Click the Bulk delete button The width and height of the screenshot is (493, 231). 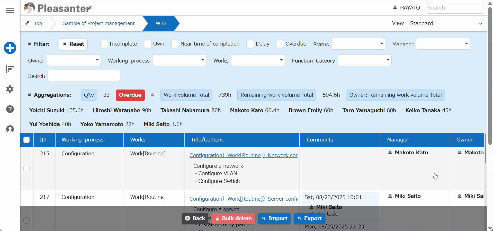point(233,218)
